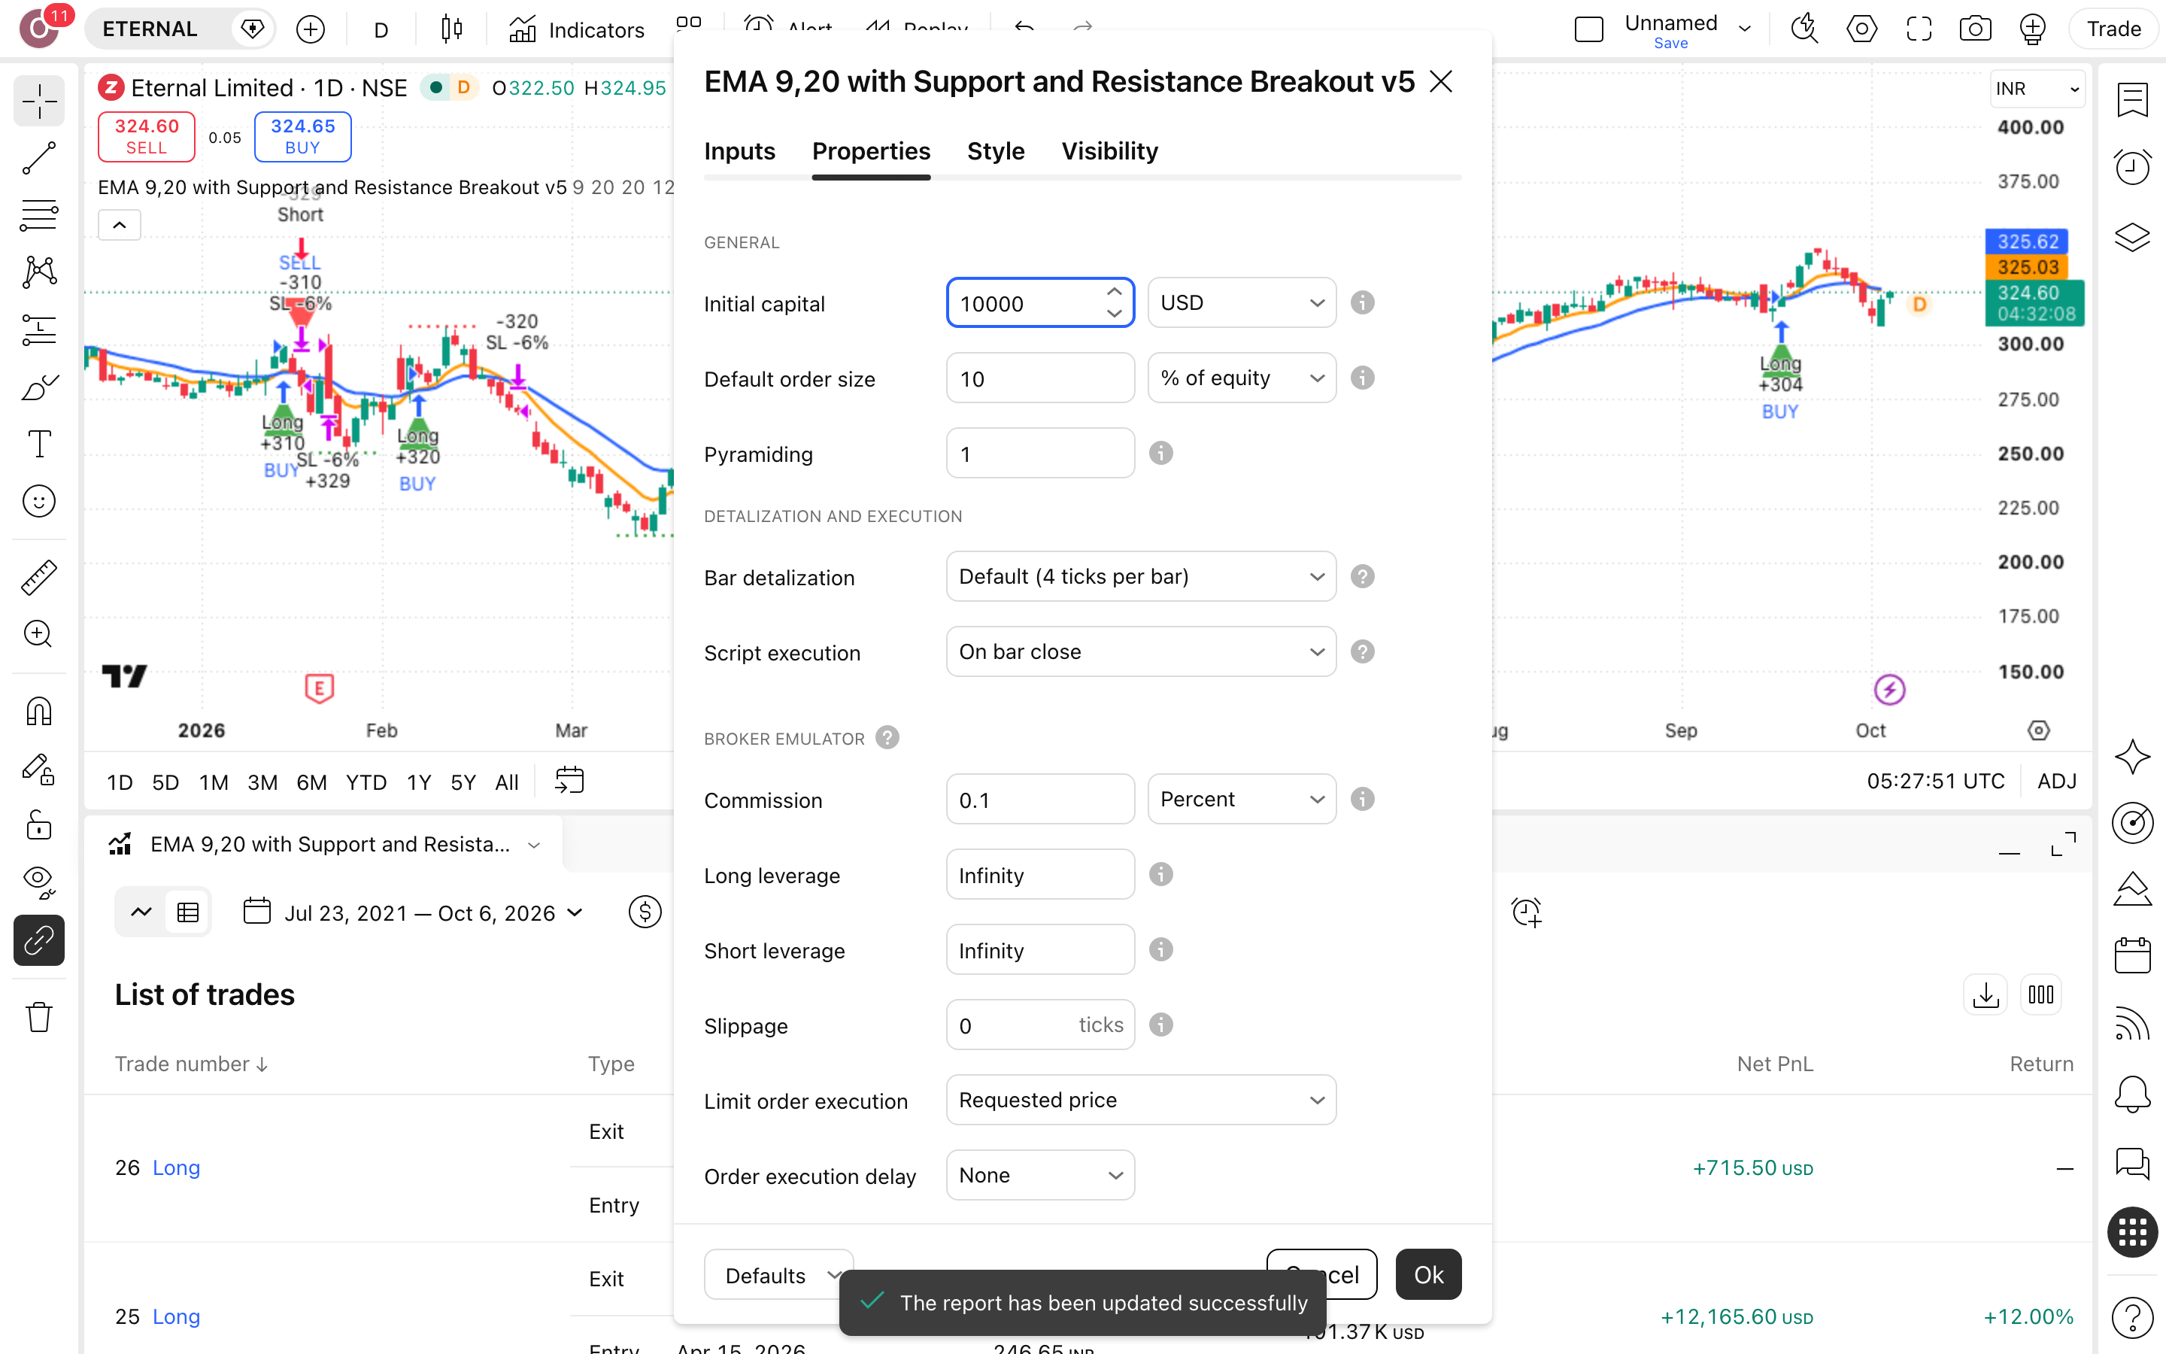Select the crosshair cursor tool
The image size is (2166, 1354).
(38, 102)
